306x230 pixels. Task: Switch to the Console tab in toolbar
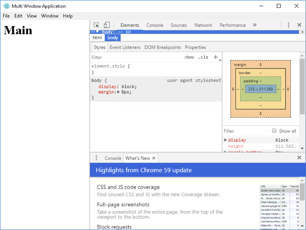[x=155, y=25]
